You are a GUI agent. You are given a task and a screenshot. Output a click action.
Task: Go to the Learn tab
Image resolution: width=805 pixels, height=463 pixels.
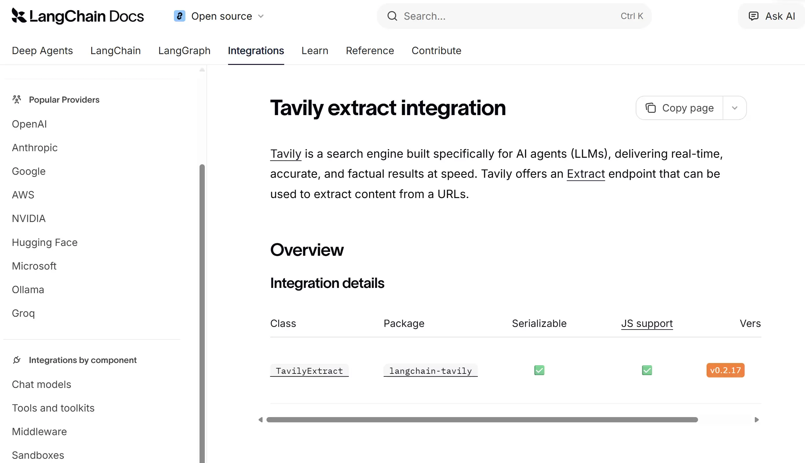pos(315,50)
